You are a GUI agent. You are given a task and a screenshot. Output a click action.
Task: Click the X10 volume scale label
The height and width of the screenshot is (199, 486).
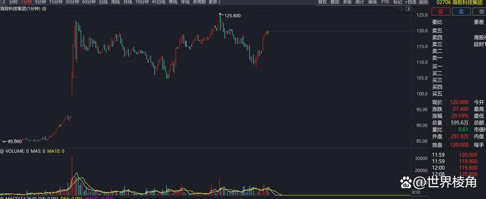[x=416, y=192]
